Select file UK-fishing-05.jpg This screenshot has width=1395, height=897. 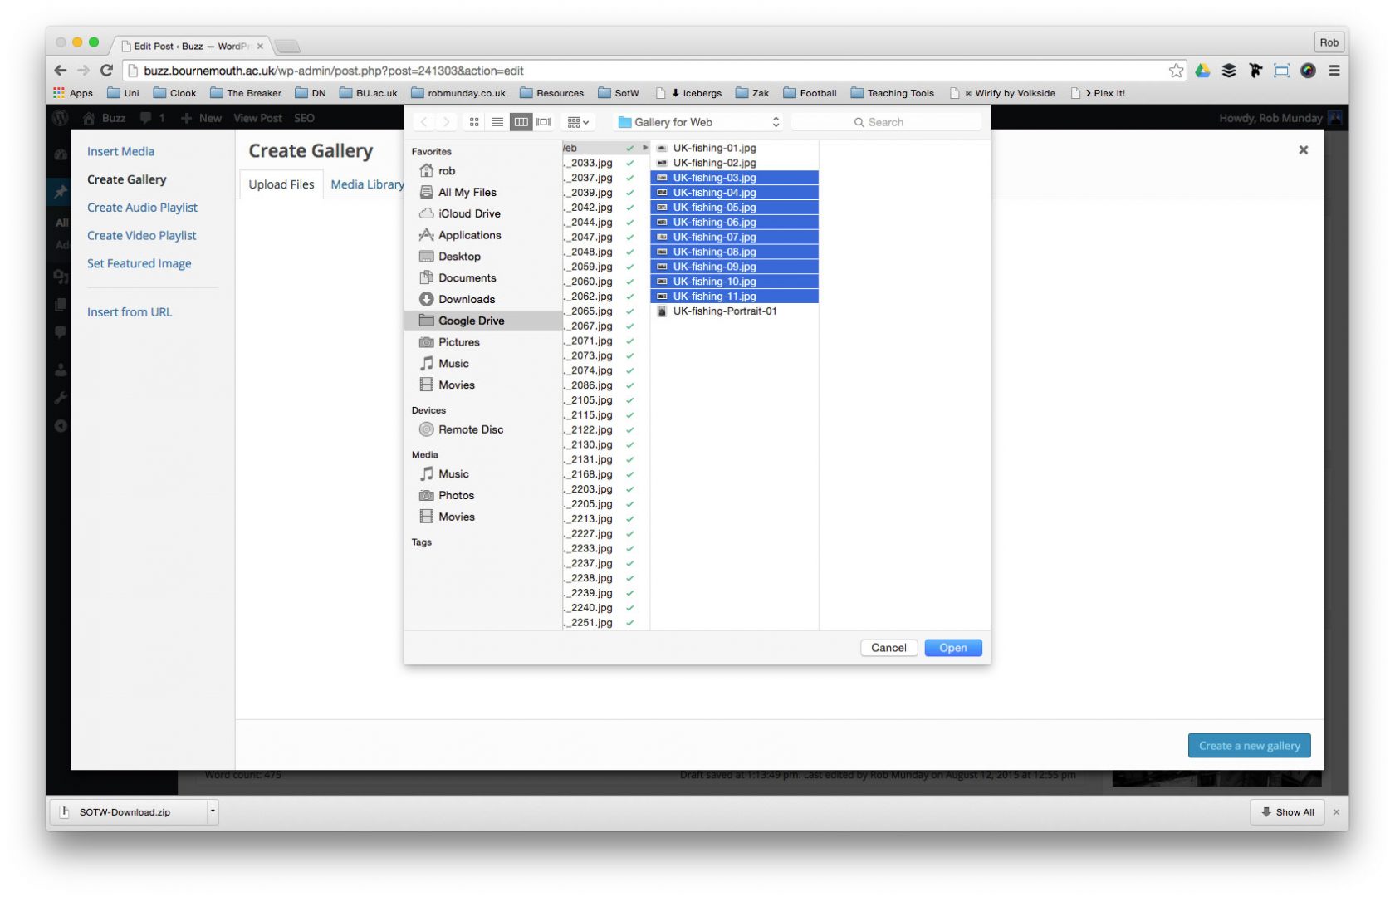[x=735, y=208]
